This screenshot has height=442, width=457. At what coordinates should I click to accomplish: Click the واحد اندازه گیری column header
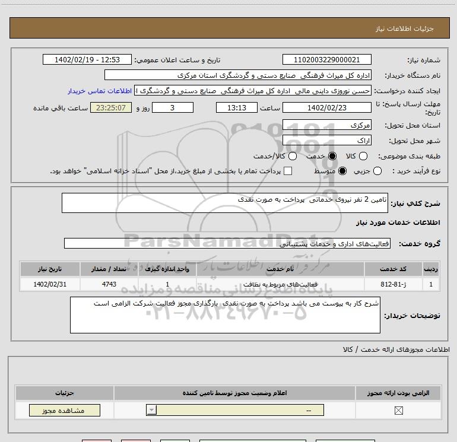click(167, 269)
